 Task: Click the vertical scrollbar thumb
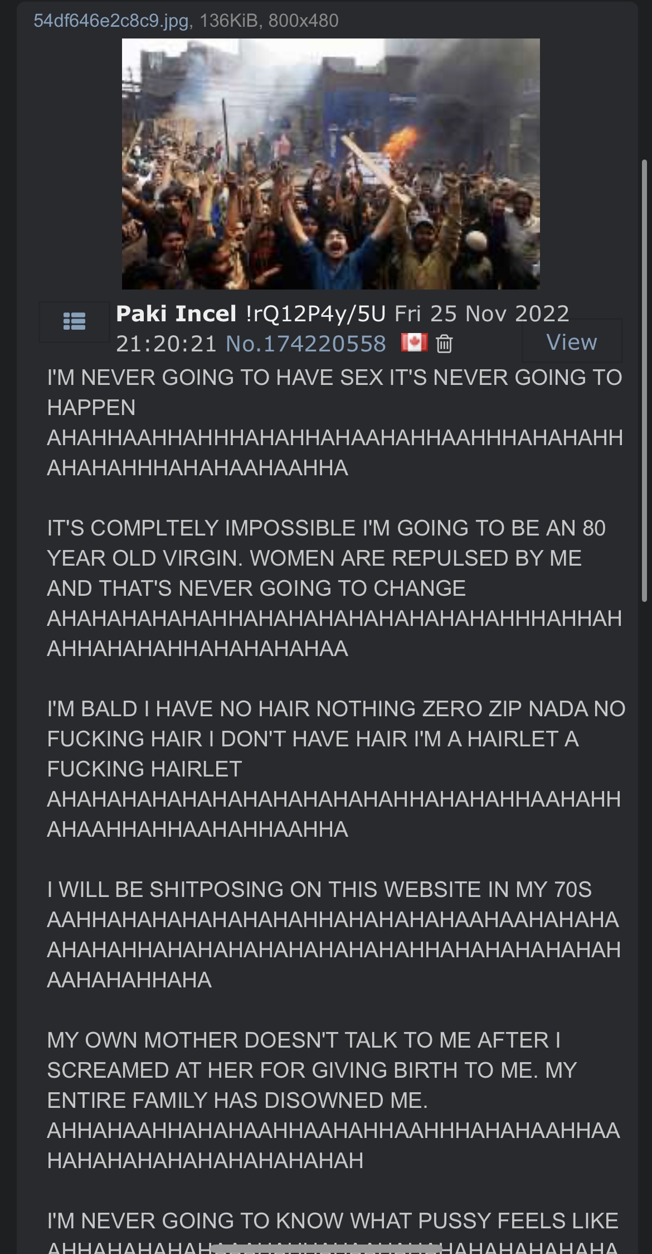point(645,379)
